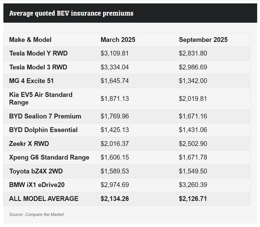This screenshot has width=260, height=227.
Task: Click the 'Make & Model' column header
Action: [x=30, y=40]
